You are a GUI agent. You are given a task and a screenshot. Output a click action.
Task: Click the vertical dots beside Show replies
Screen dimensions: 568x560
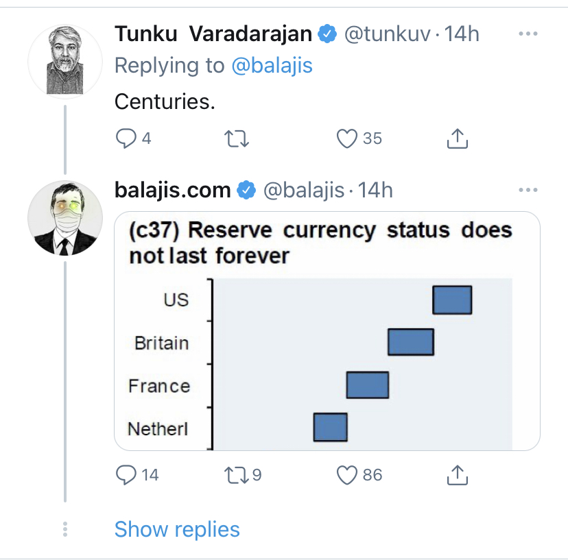click(x=64, y=529)
